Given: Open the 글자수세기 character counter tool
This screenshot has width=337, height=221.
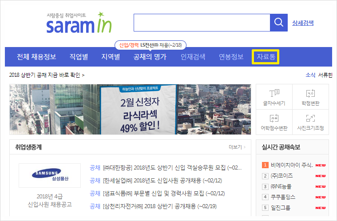Looking at the screenshot, I should click(274, 97).
